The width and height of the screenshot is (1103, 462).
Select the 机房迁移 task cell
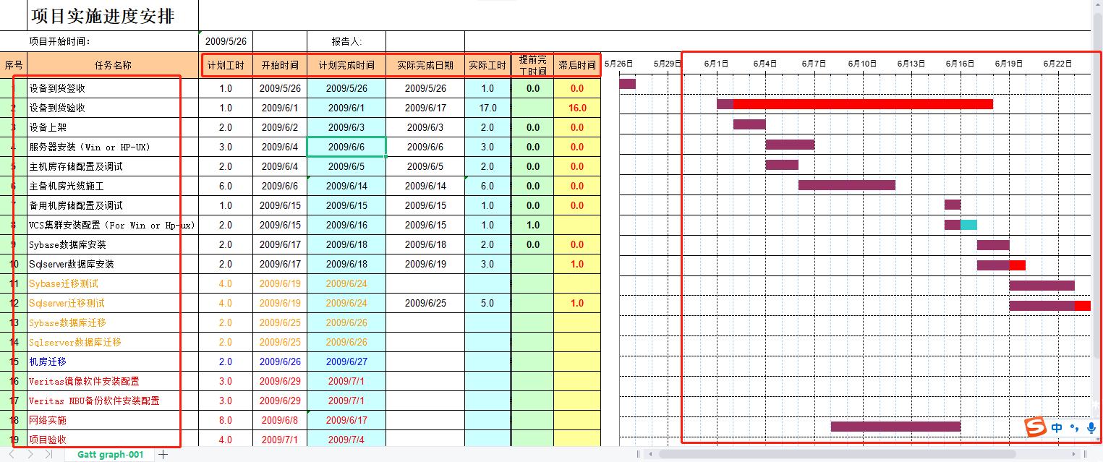(113, 362)
